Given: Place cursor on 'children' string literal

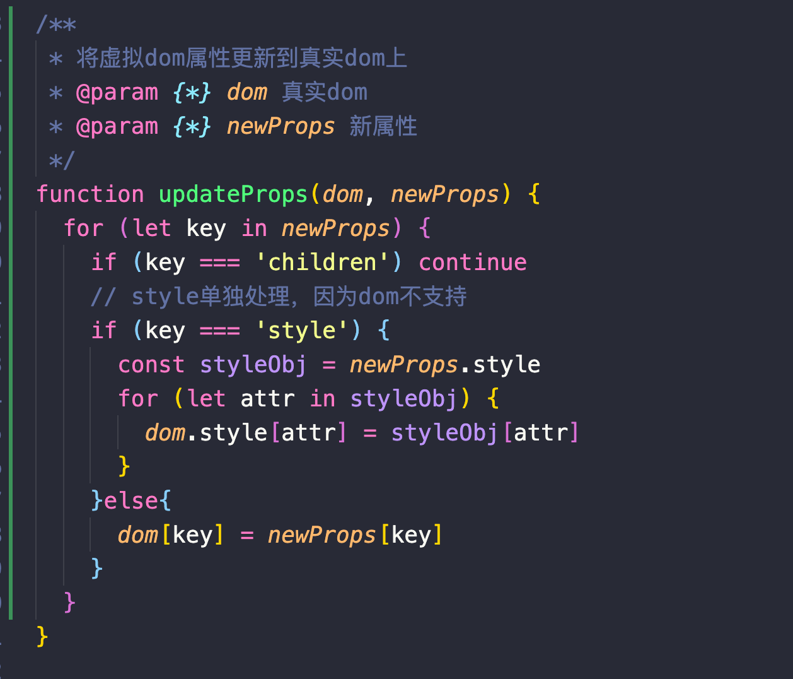Looking at the screenshot, I should coord(323,262).
